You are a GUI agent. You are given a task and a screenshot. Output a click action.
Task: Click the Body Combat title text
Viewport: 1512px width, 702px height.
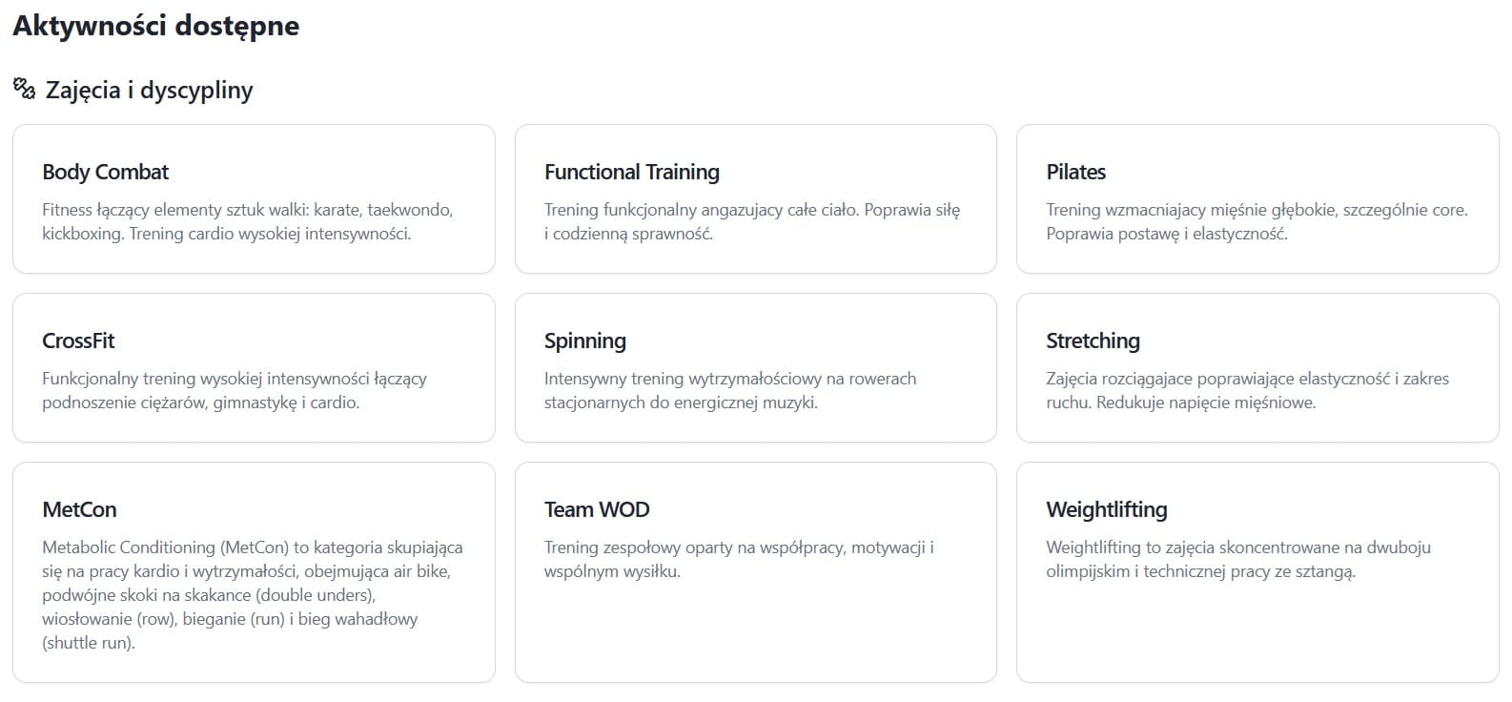(105, 173)
